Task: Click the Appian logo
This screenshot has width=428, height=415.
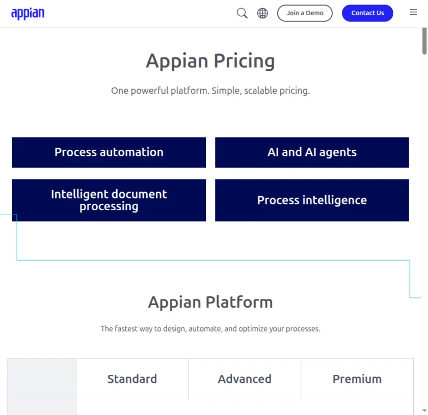Action: pyautogui.click(x=28, y=13)
